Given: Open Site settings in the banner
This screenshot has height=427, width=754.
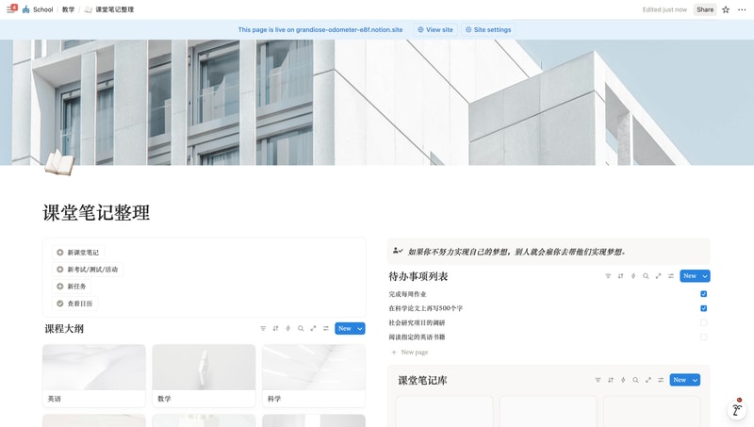Looking at the screenshot, I should tap(488, 30).
